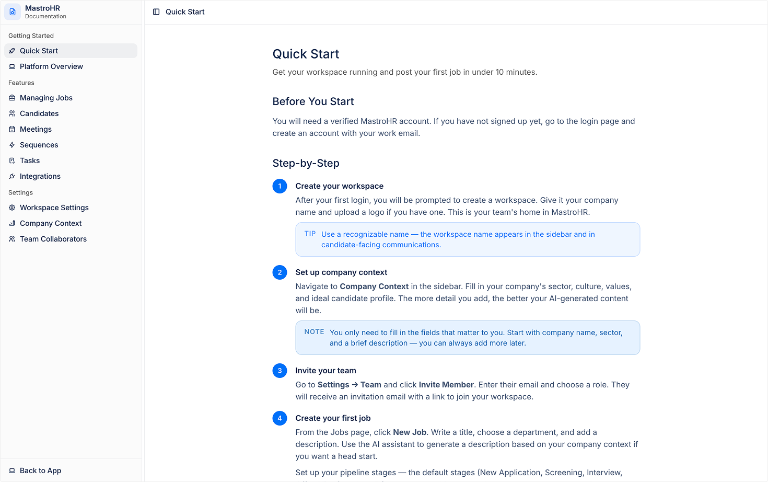Open the Team Collaborators page
Viewport: 768px width, 482px height.
71,239
